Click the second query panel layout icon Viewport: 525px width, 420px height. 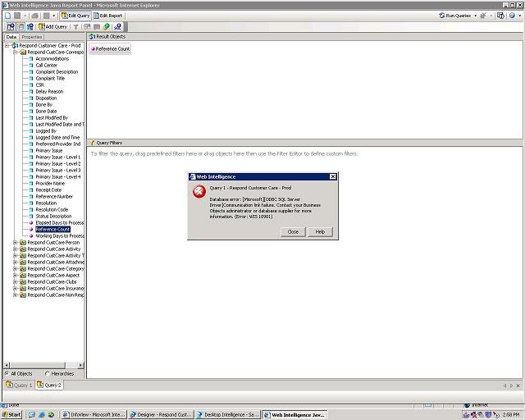click(x=21, y=27)
